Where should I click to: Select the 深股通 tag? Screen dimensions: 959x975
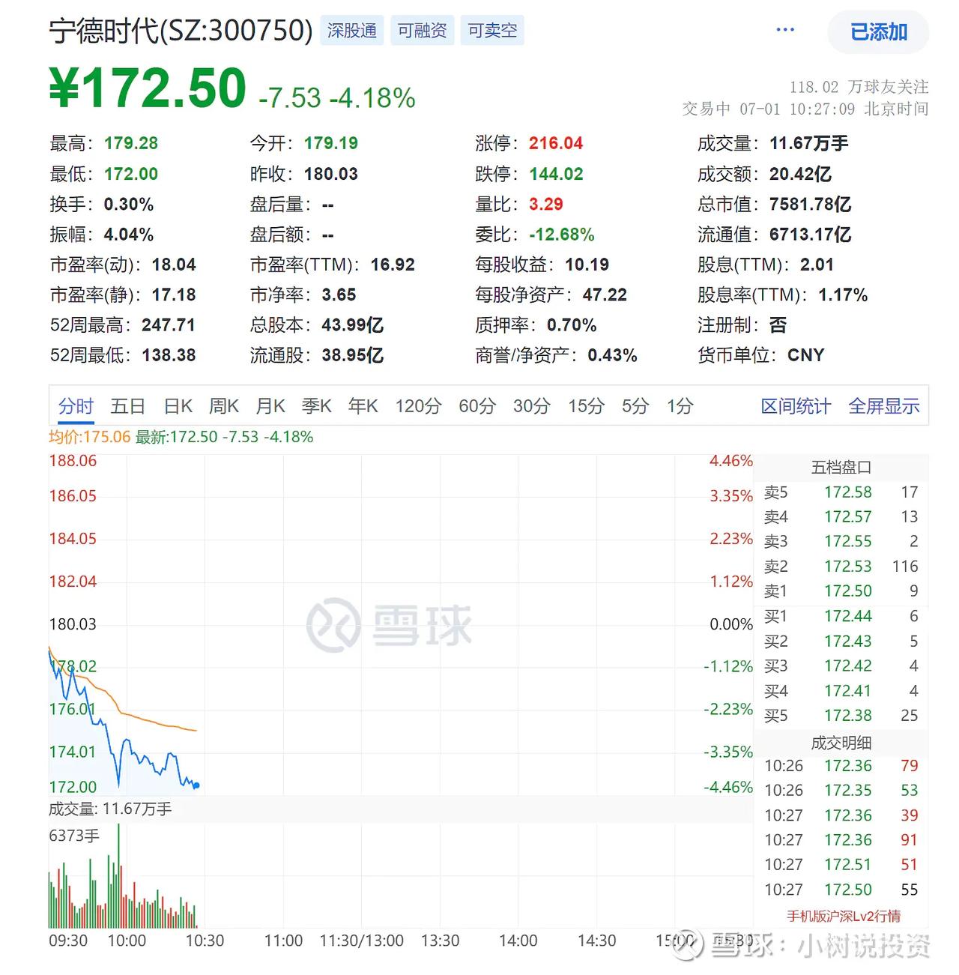tap(351, 31)
